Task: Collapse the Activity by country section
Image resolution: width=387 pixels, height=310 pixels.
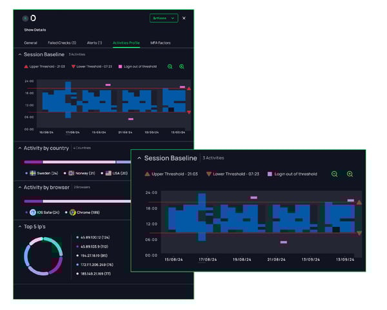Action: [x=20, y=148]
